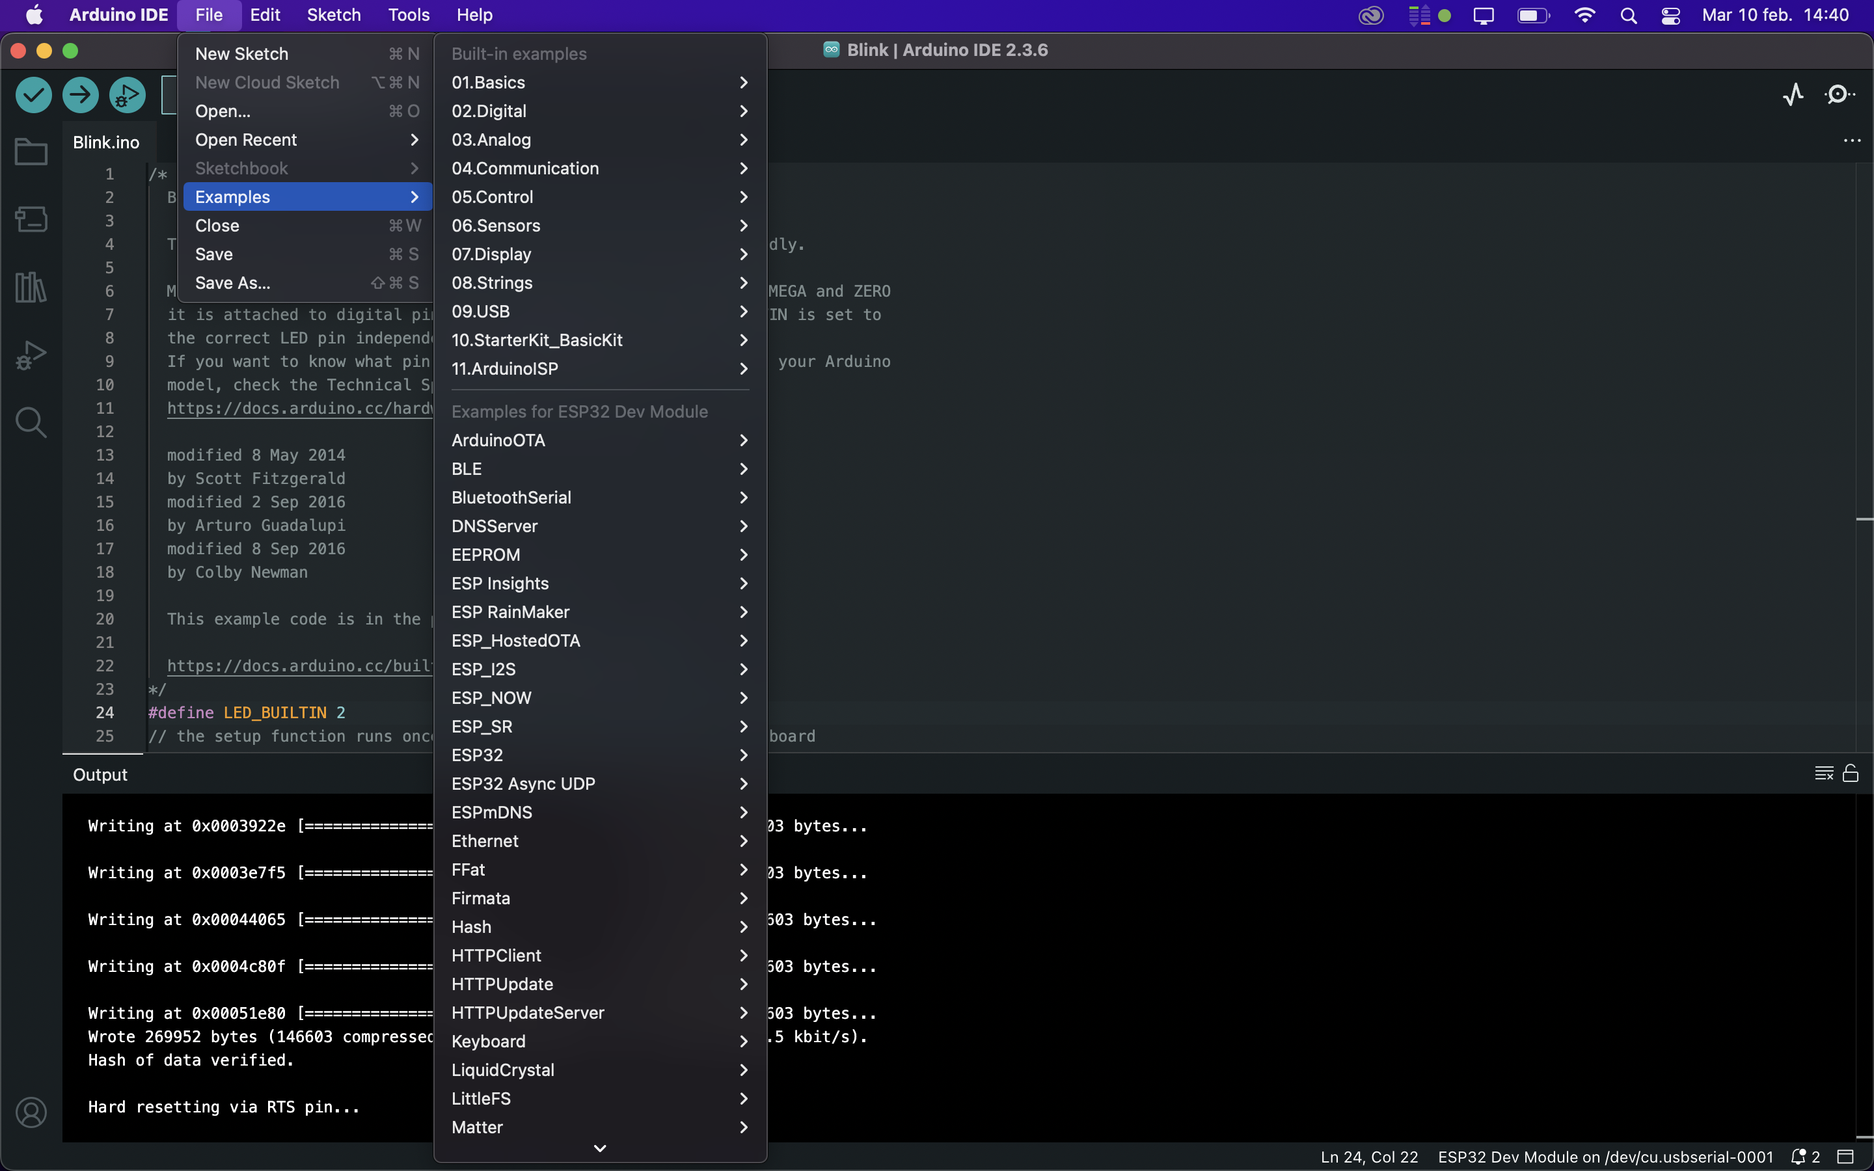
Task: Open the Serial Monitor icon
Action: [x=1839, y=95]
